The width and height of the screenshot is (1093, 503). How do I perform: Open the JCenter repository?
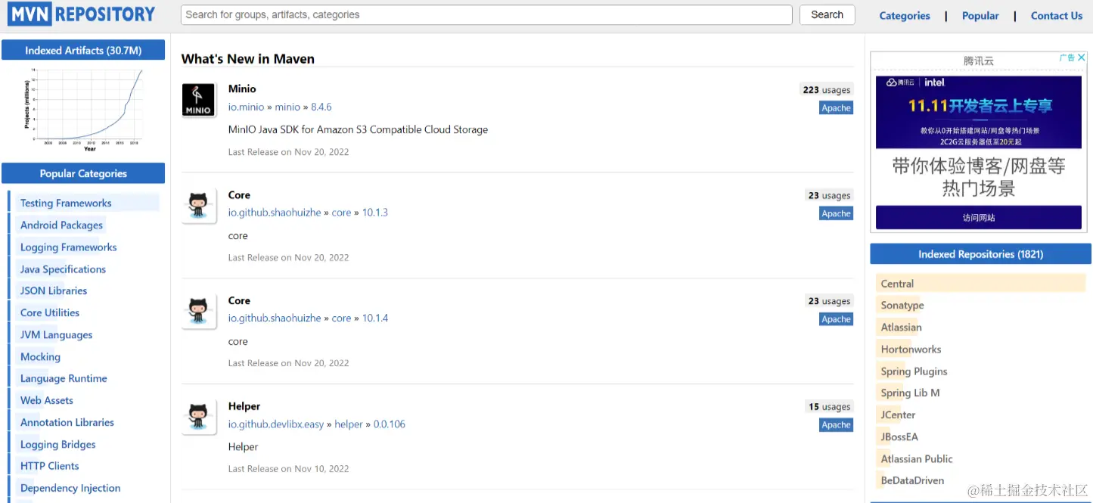coord(898,415)
